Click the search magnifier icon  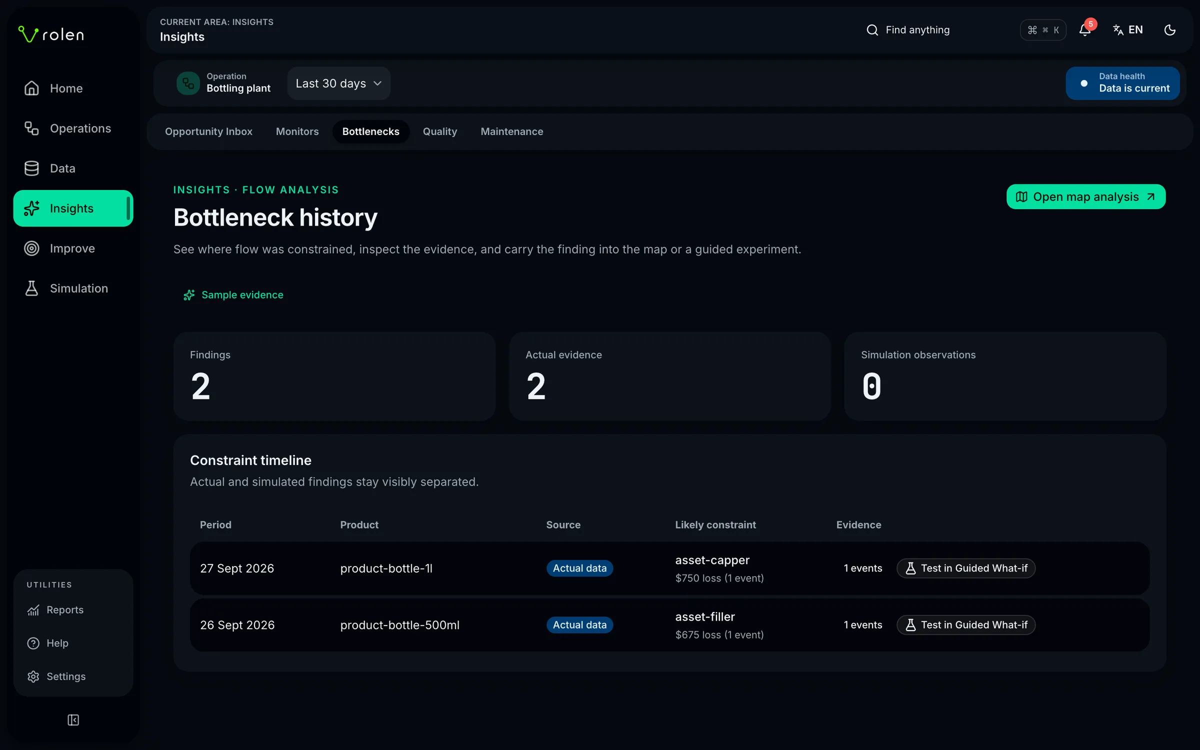pos(872,30)
